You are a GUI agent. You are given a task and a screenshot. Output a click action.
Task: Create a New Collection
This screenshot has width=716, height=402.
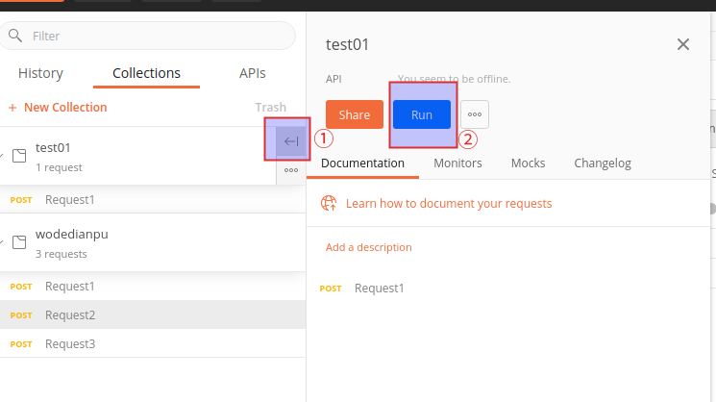click(x=58, y=108)
